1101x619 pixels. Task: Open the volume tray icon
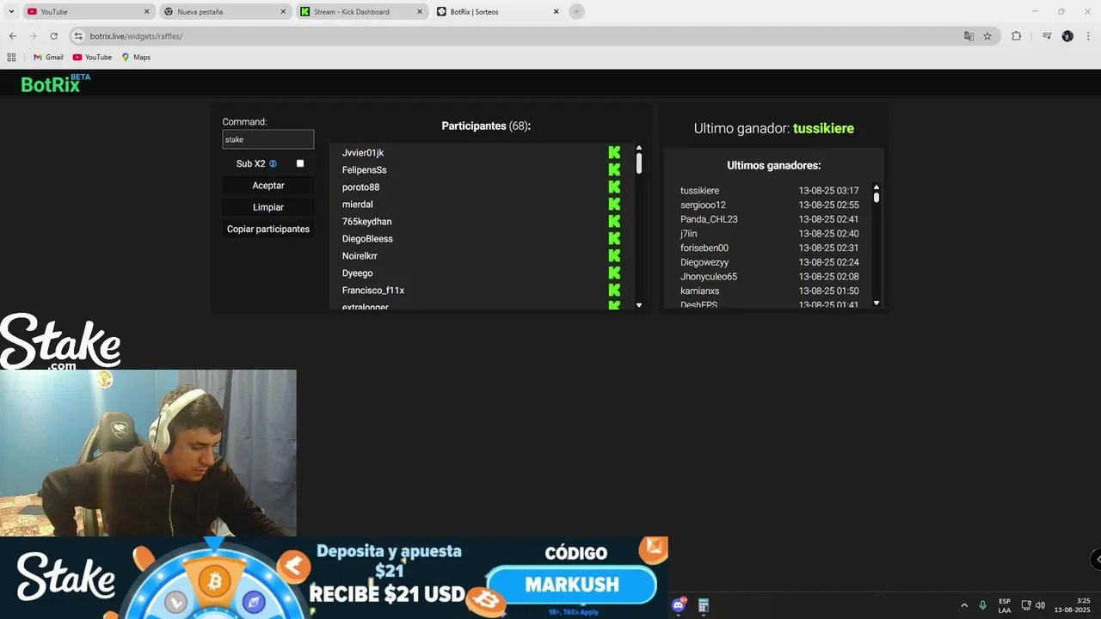(1040, 605)
